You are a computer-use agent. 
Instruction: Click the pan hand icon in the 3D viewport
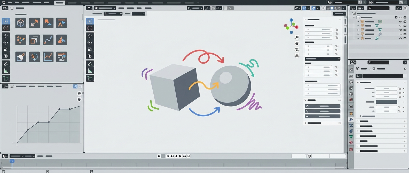[x=297, y=43]
